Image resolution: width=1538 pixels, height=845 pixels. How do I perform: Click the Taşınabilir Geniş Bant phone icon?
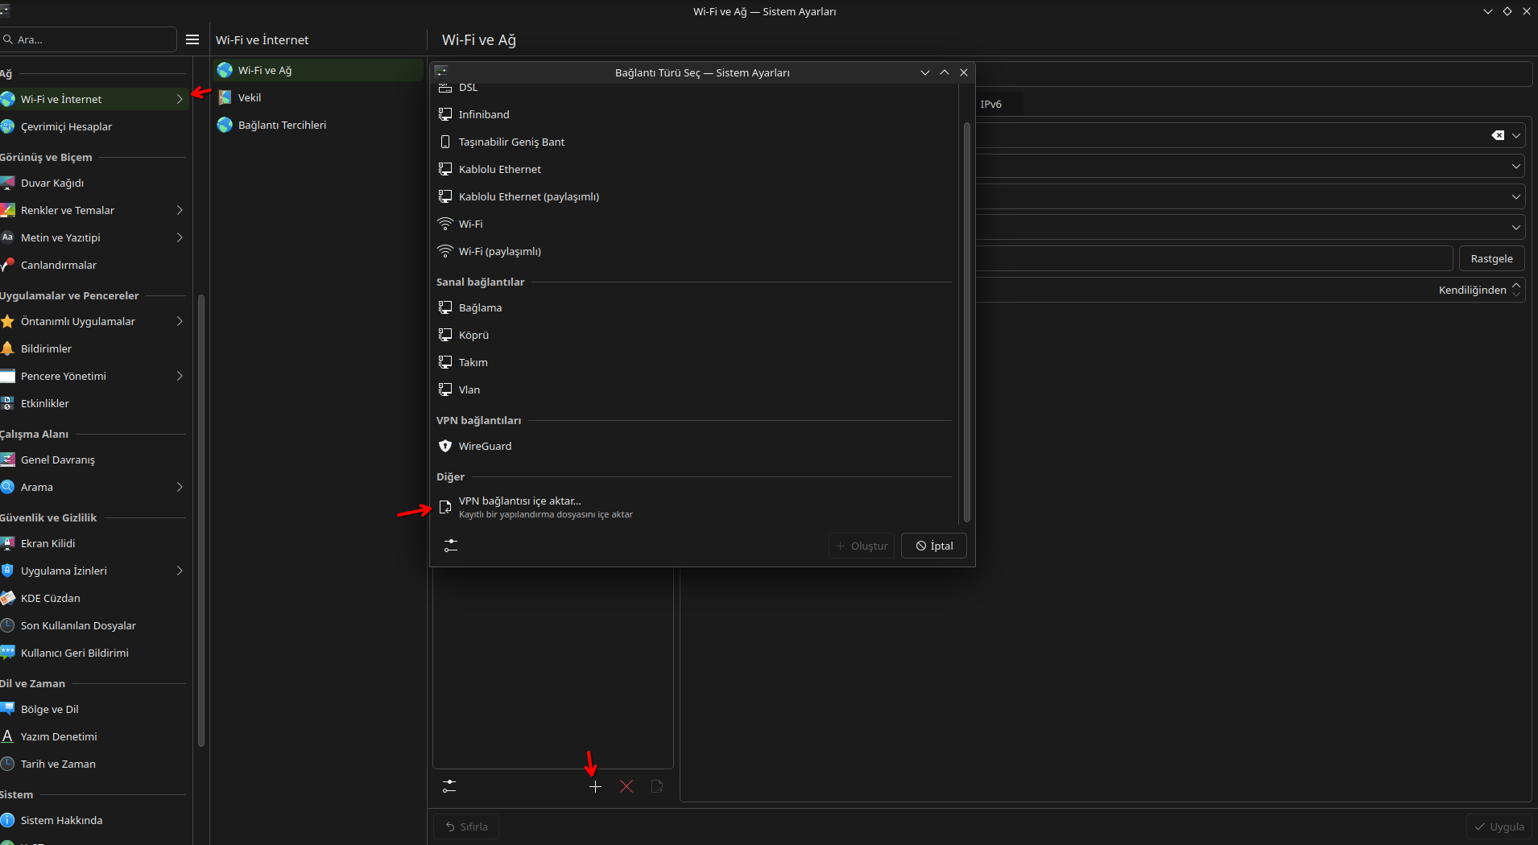tap(445, 142)
